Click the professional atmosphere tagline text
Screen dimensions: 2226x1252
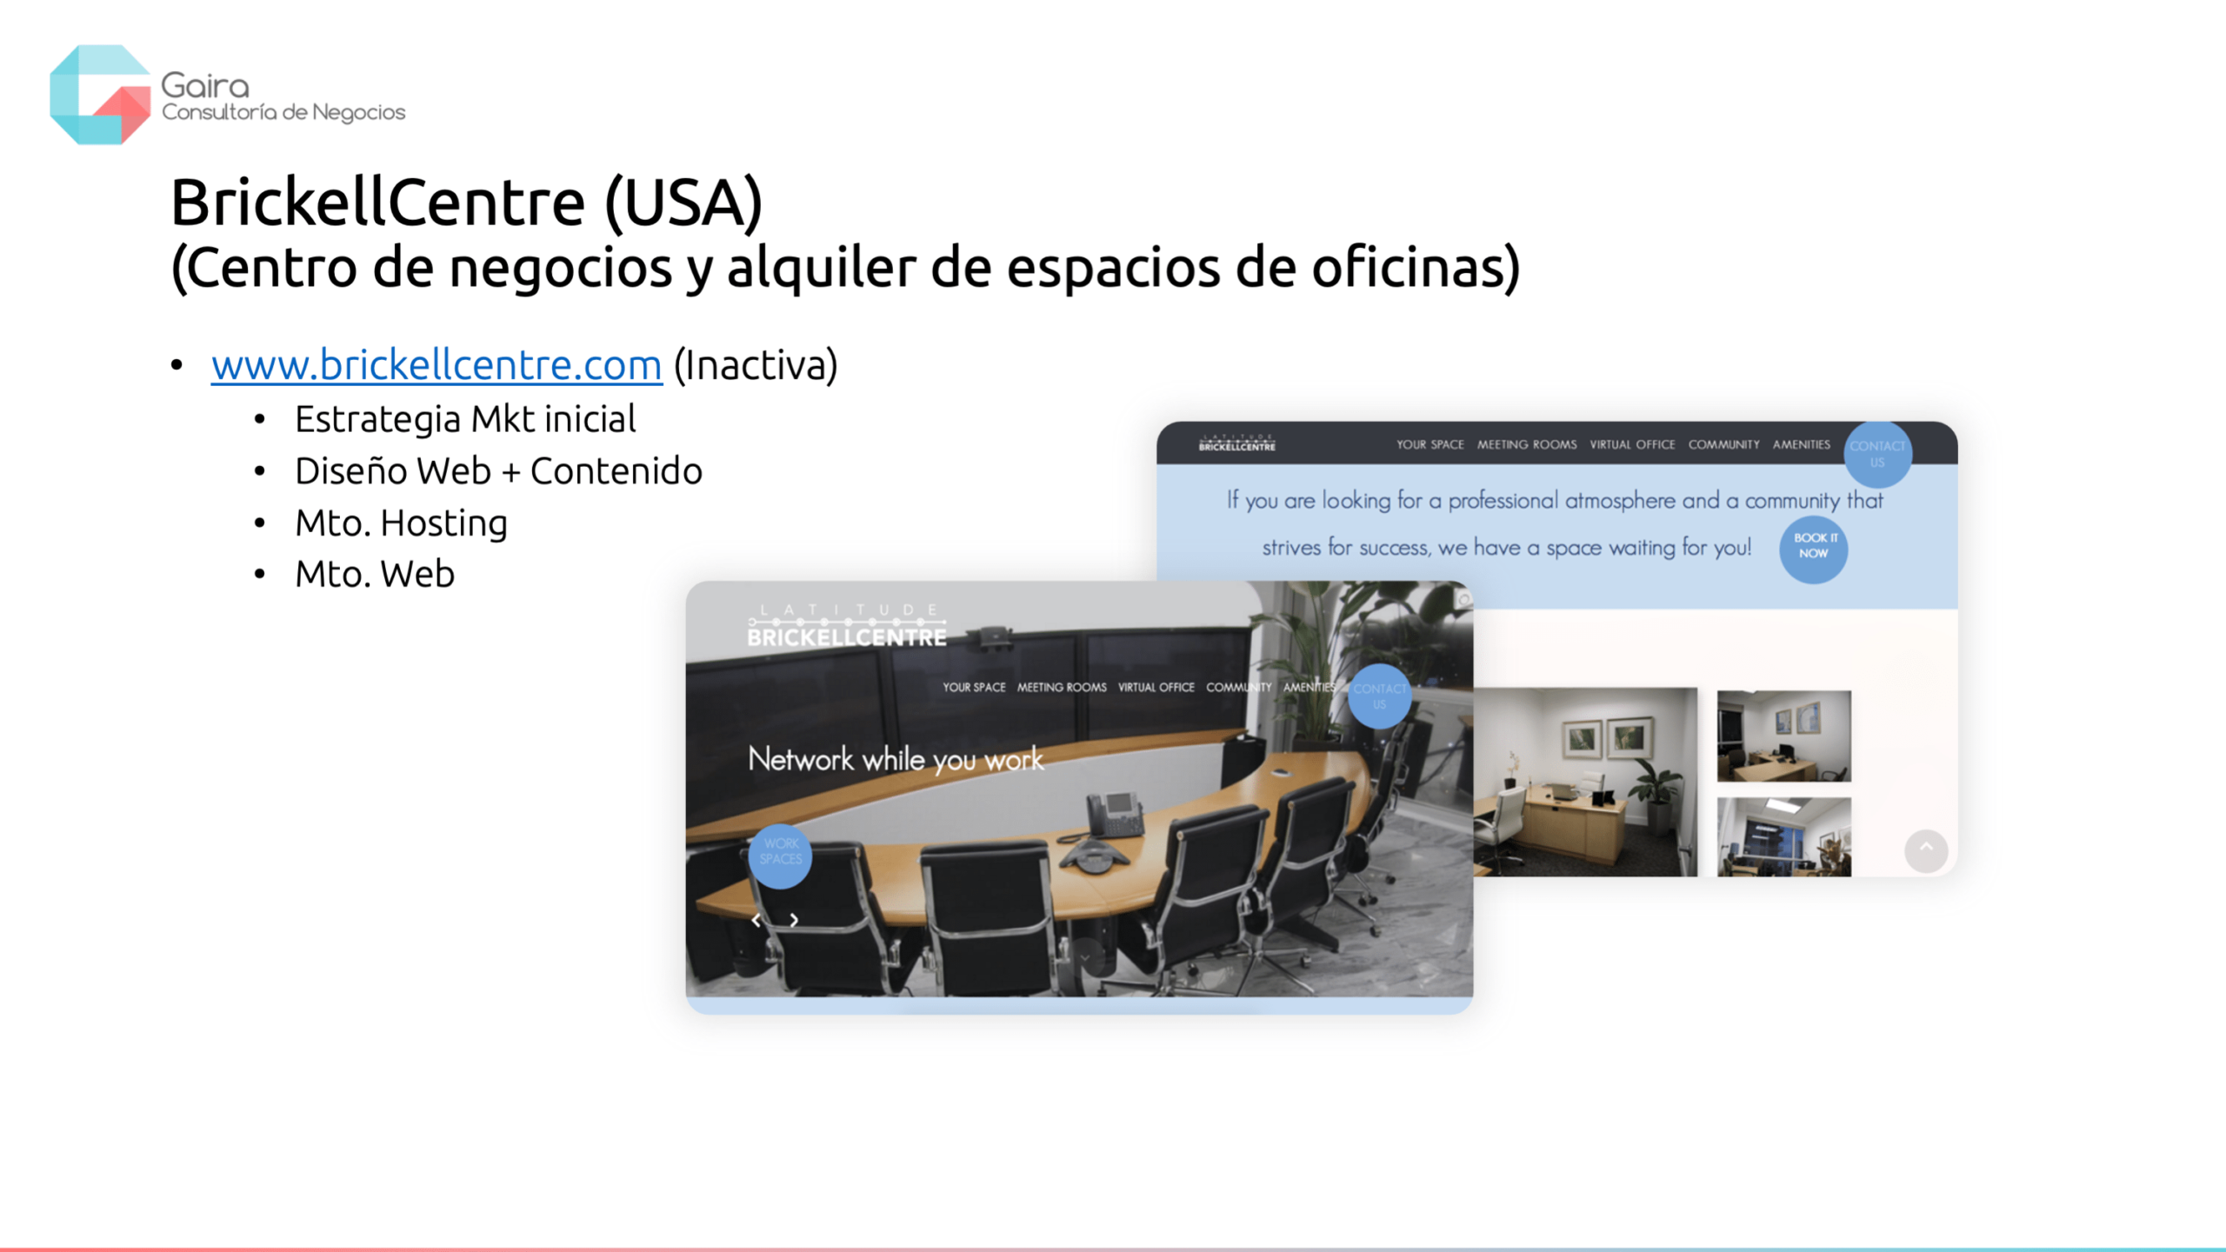coord(1554,523)
